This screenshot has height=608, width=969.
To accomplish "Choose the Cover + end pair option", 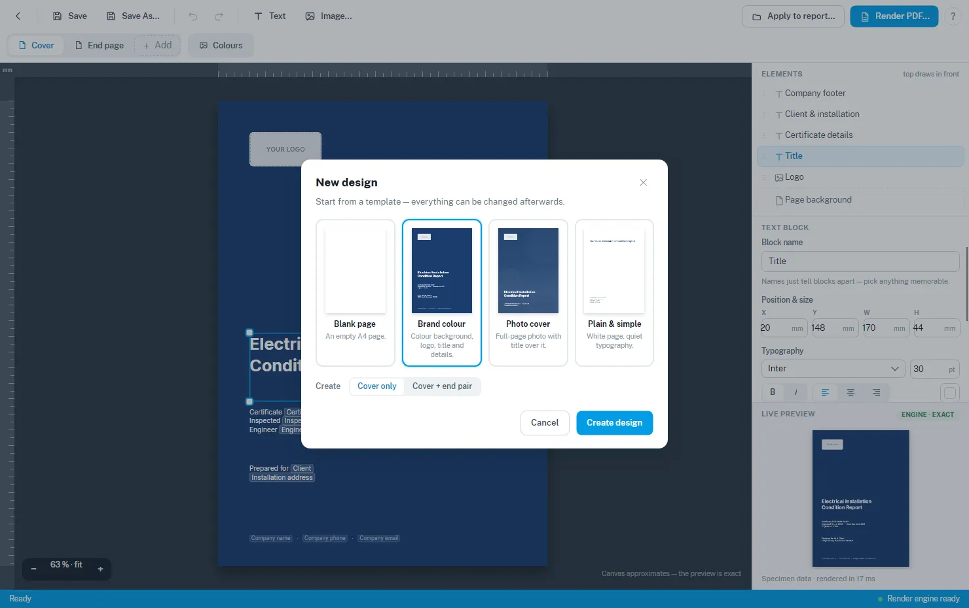I will pyautogui.click(x=442, y=386).
